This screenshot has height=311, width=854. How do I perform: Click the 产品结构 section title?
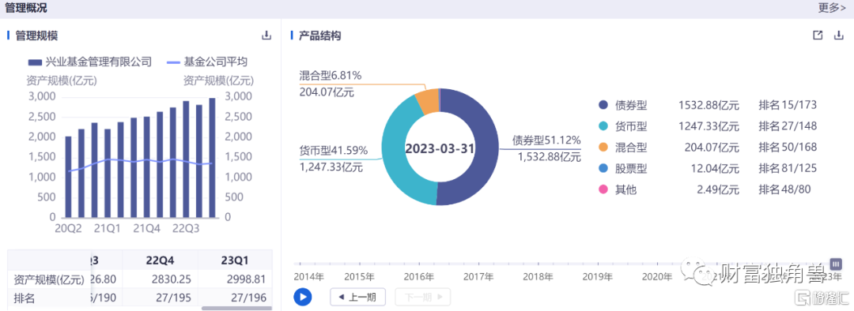[319, 36]
